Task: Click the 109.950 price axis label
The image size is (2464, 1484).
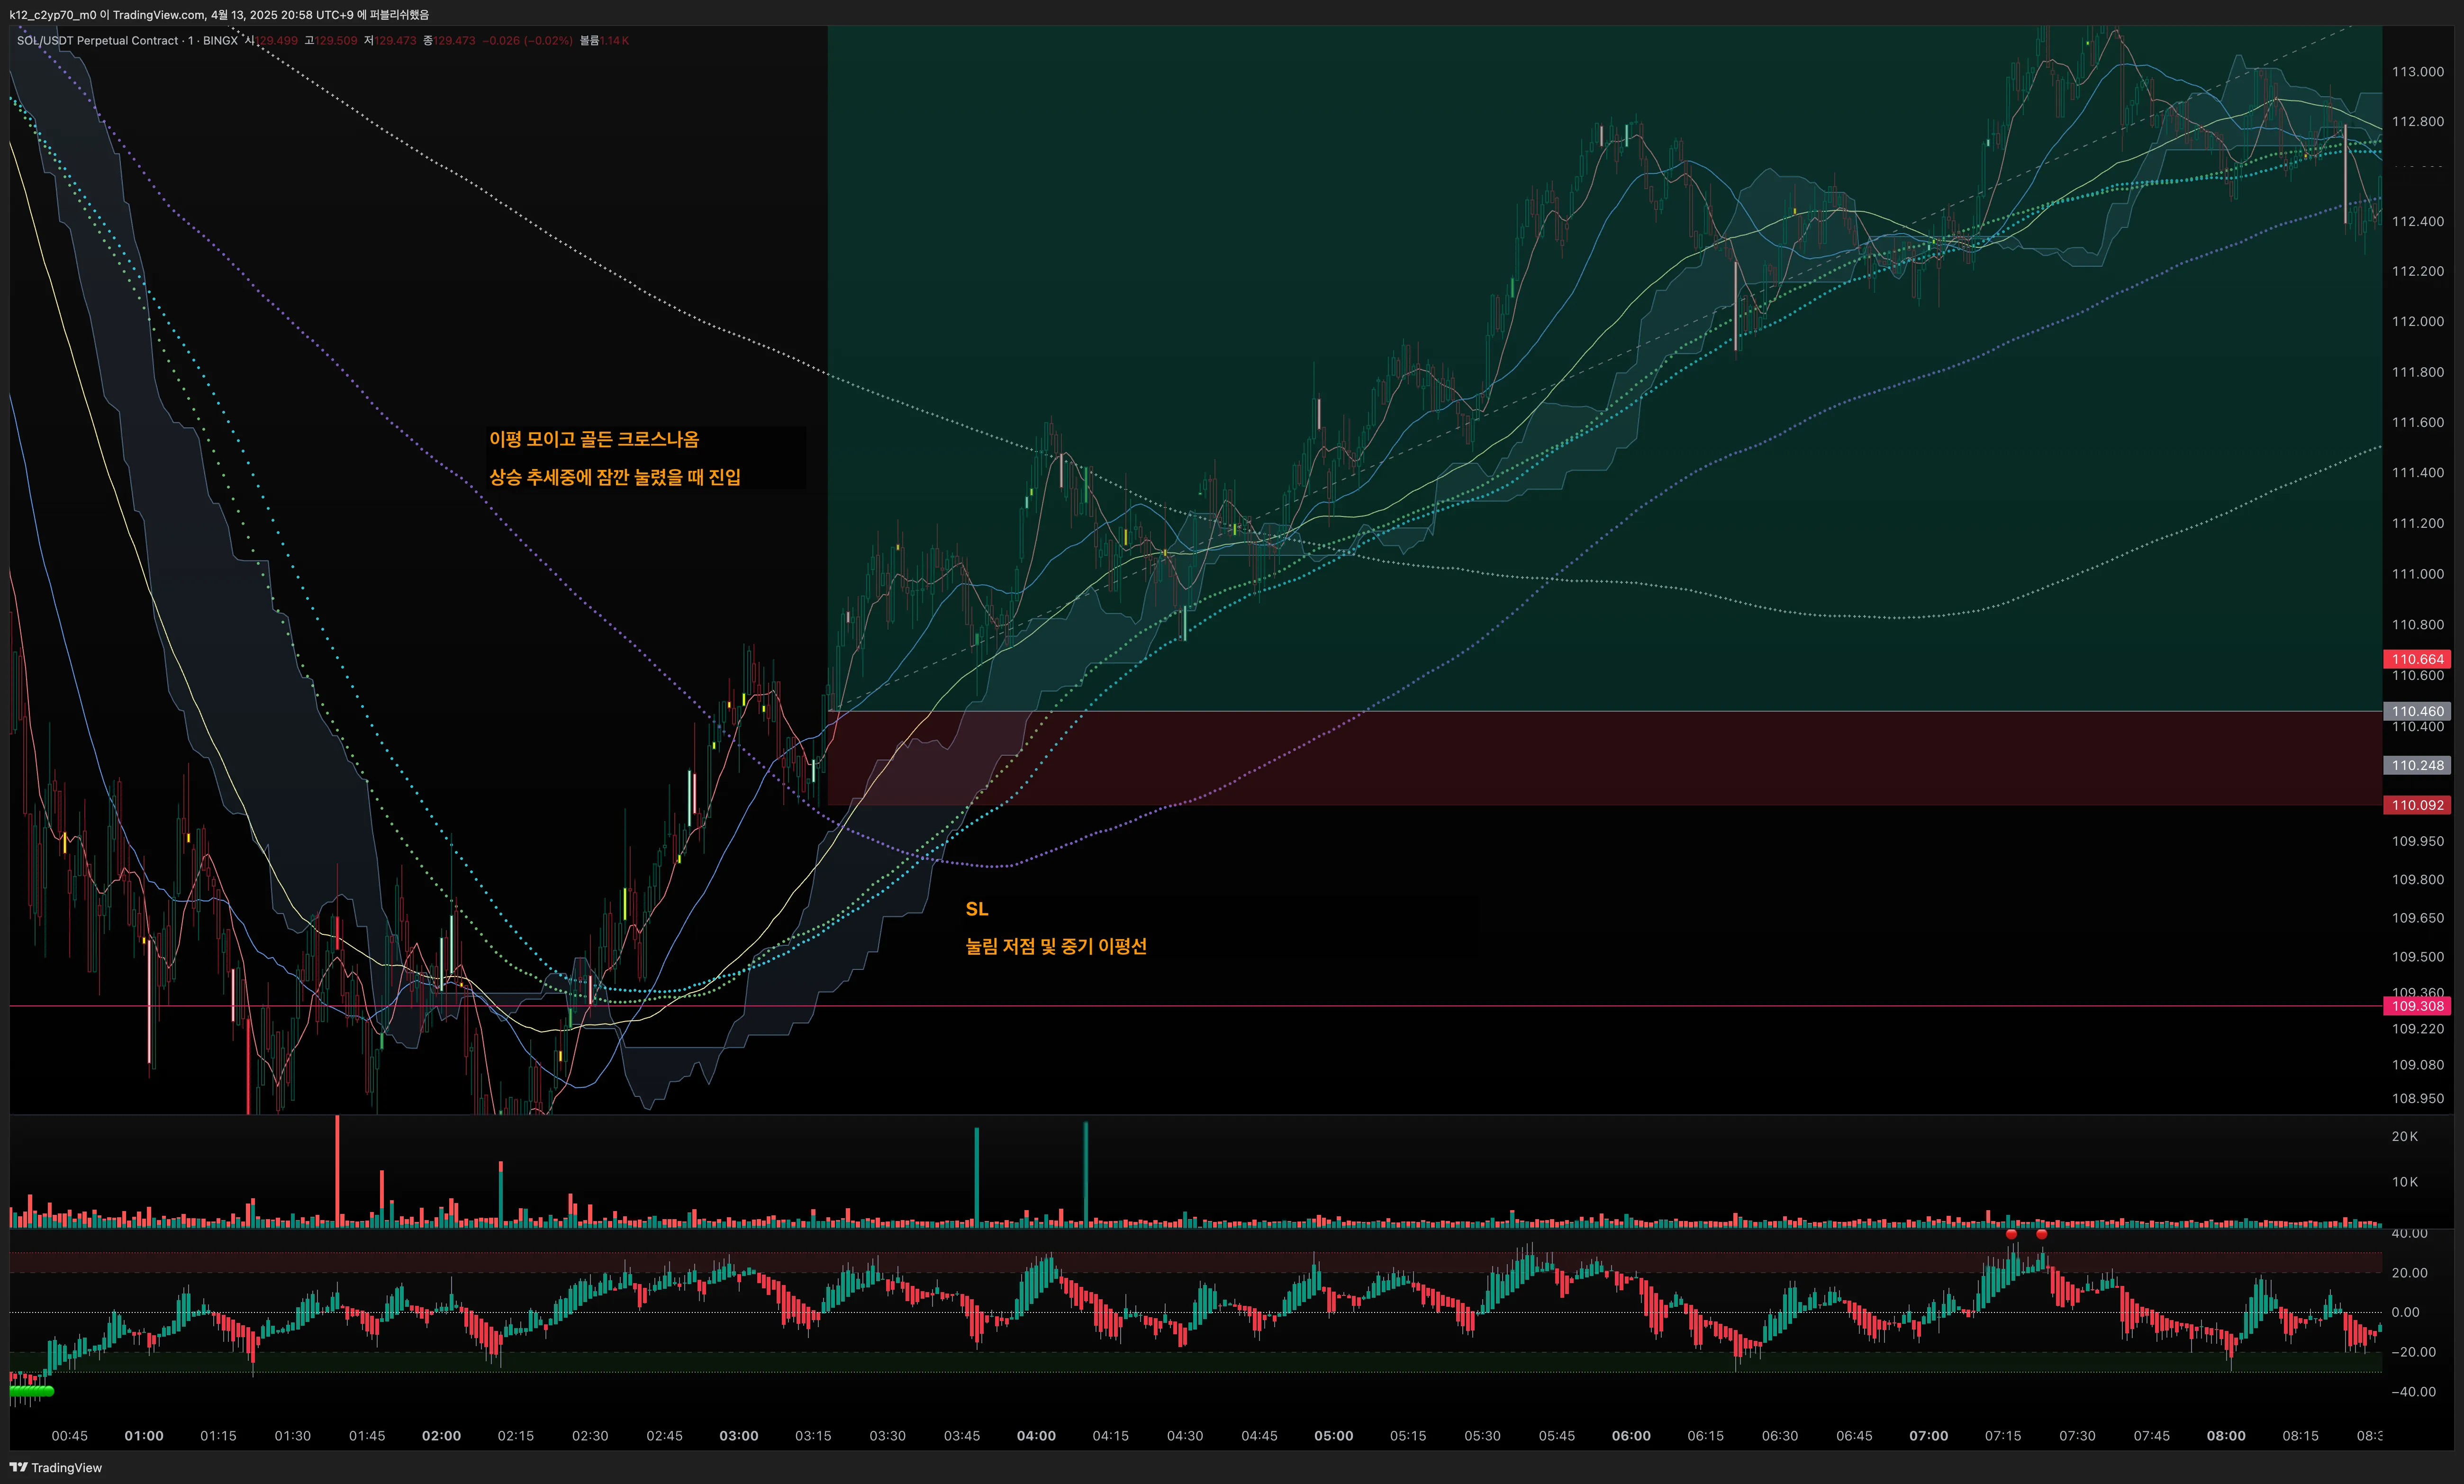Action: coord(2417,841)
